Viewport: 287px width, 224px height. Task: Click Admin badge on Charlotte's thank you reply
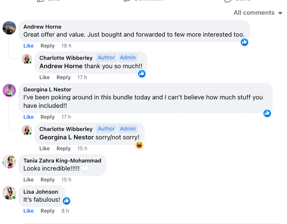click(x=128, y=58)
